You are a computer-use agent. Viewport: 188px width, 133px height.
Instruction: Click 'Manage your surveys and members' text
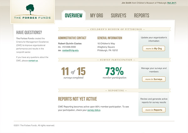154,70
